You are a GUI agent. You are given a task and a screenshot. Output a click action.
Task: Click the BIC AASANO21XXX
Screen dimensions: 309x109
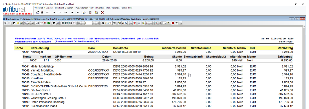click(98, 52)
